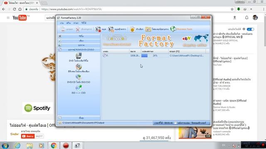Click the Freeware Tools globe icon
This screenshot has width=266, height=149.
(x=173, y=29)
